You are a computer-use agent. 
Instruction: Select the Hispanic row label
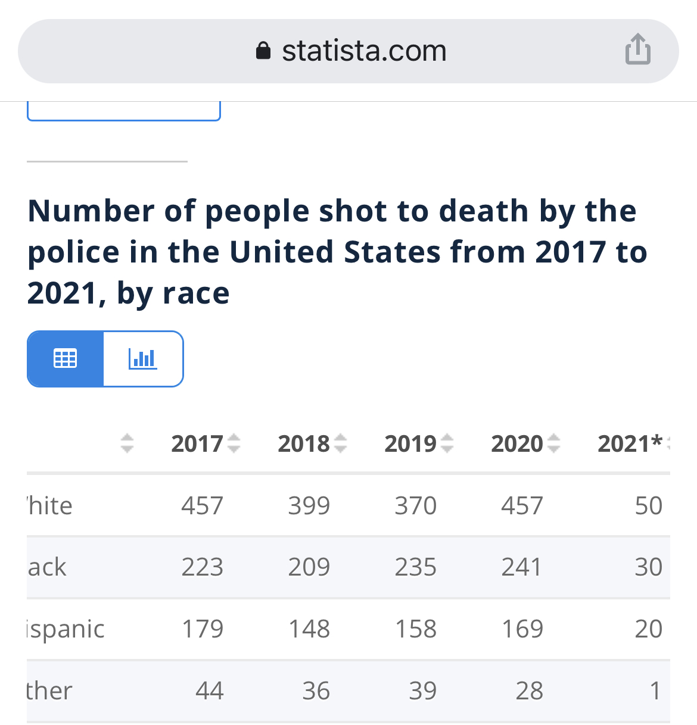pos(66,629)
